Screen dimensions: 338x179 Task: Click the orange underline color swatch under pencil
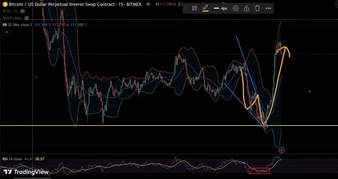pyautogui.click(x=206, y=11)
